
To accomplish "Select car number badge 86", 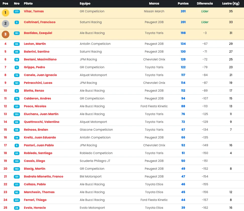I will tap(17, 44).
